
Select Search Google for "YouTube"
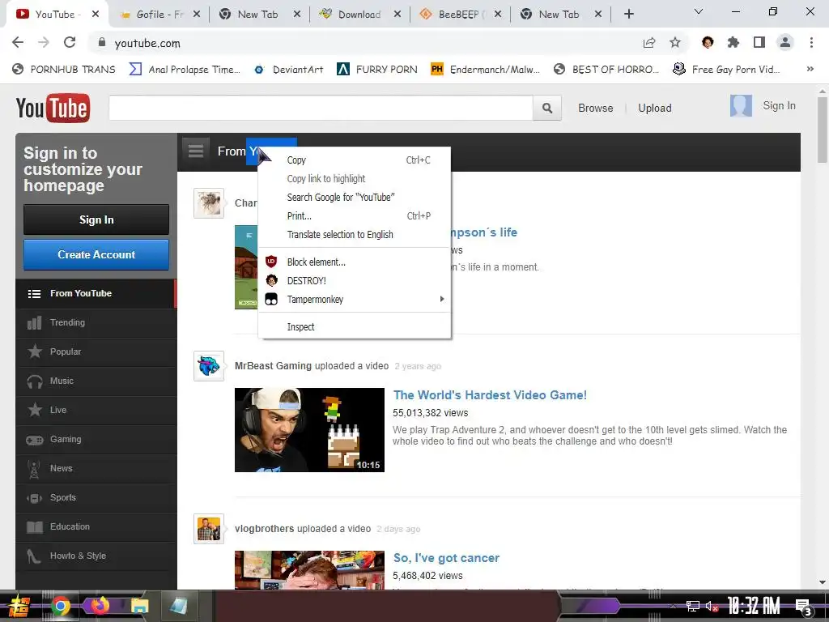[x=355, y=198]
